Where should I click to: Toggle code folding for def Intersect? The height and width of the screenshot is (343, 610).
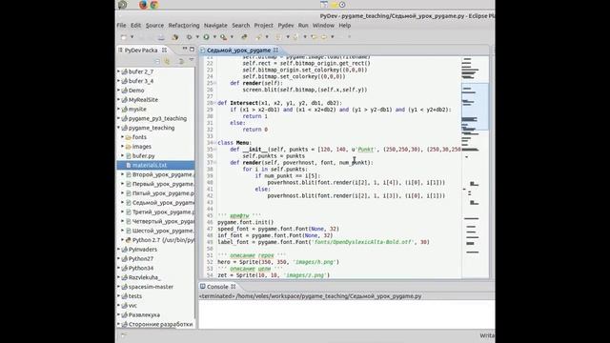click(214, 103)
